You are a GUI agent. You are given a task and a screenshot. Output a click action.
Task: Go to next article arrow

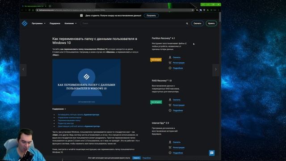tap(215, 70)
